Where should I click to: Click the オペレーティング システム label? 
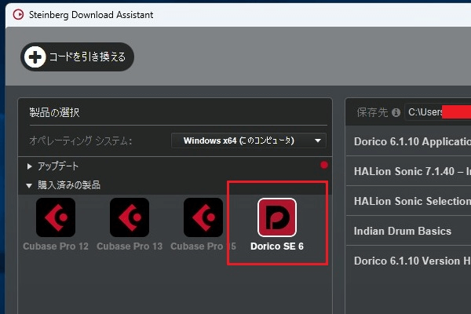pyautogui.click(x=81, y=141)
